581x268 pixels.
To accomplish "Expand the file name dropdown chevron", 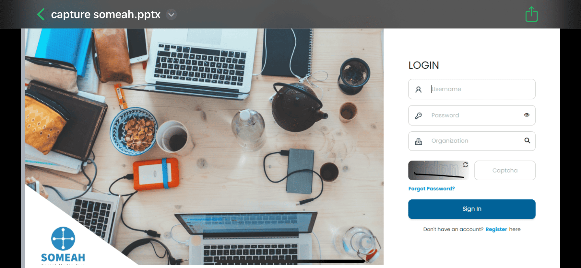I will [171, 15].
